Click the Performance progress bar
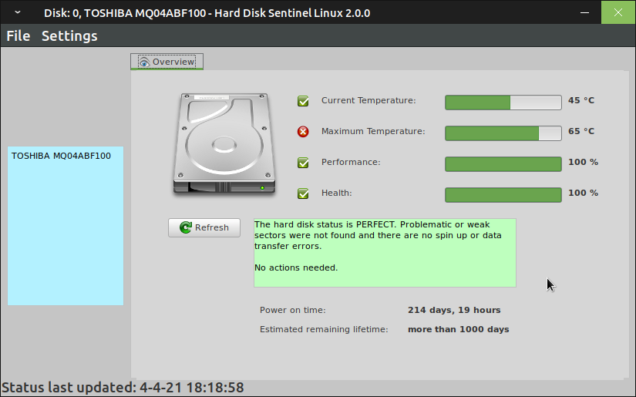Viewport: 636px width, 397px height. (x=503, y=164)
